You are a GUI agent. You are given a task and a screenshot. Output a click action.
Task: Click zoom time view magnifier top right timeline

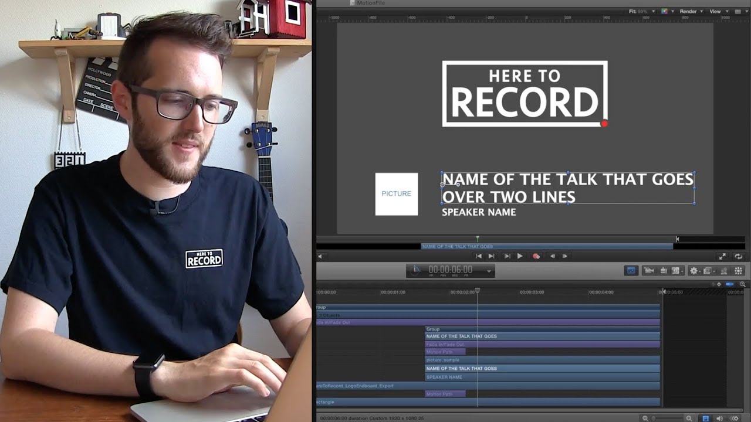(x=743, y=284)
